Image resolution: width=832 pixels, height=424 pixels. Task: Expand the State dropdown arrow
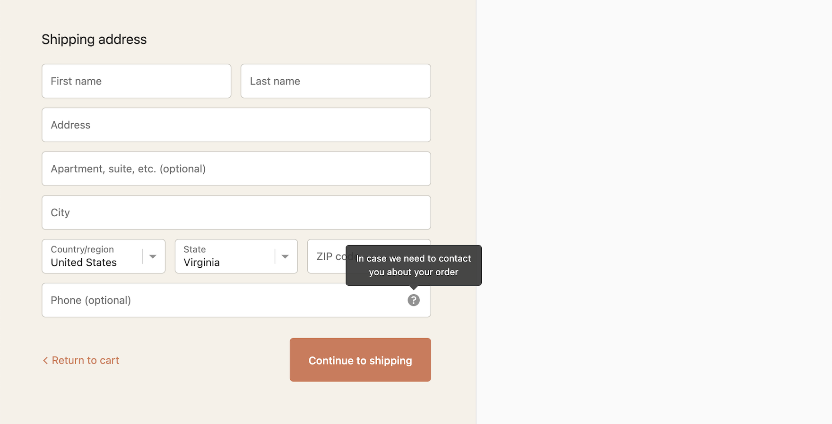(285, 256)
